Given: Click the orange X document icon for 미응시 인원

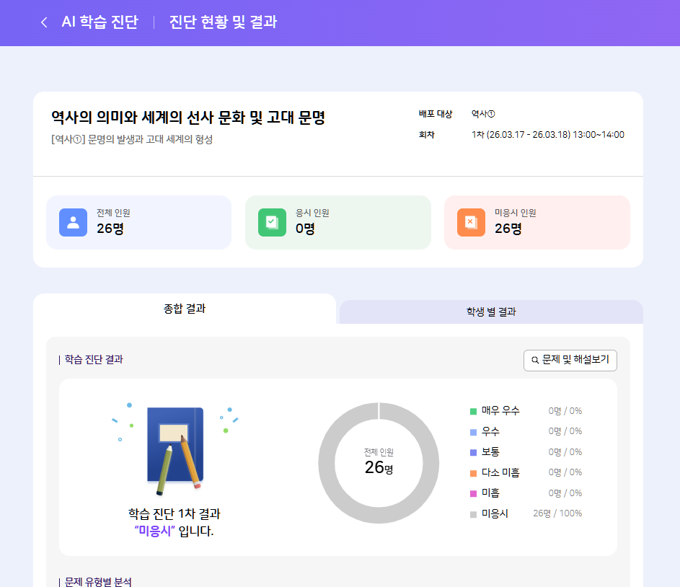Looking at the screenshot, I should 470,222.
